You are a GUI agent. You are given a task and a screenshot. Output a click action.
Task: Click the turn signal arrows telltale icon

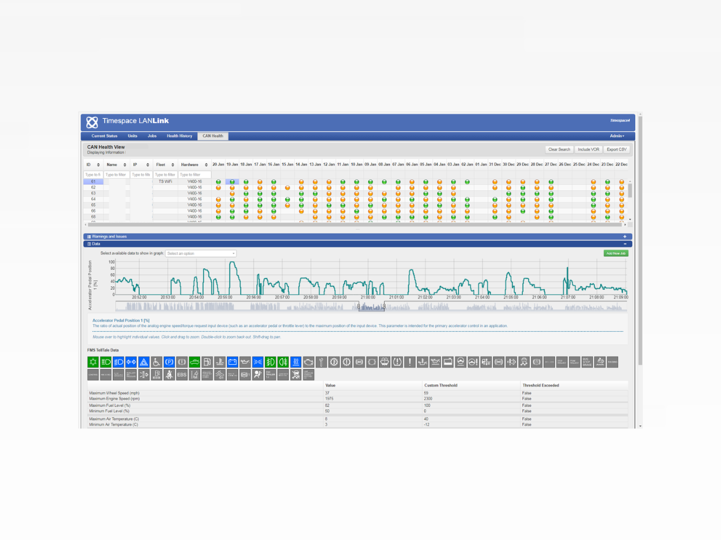tap(132, 362)
